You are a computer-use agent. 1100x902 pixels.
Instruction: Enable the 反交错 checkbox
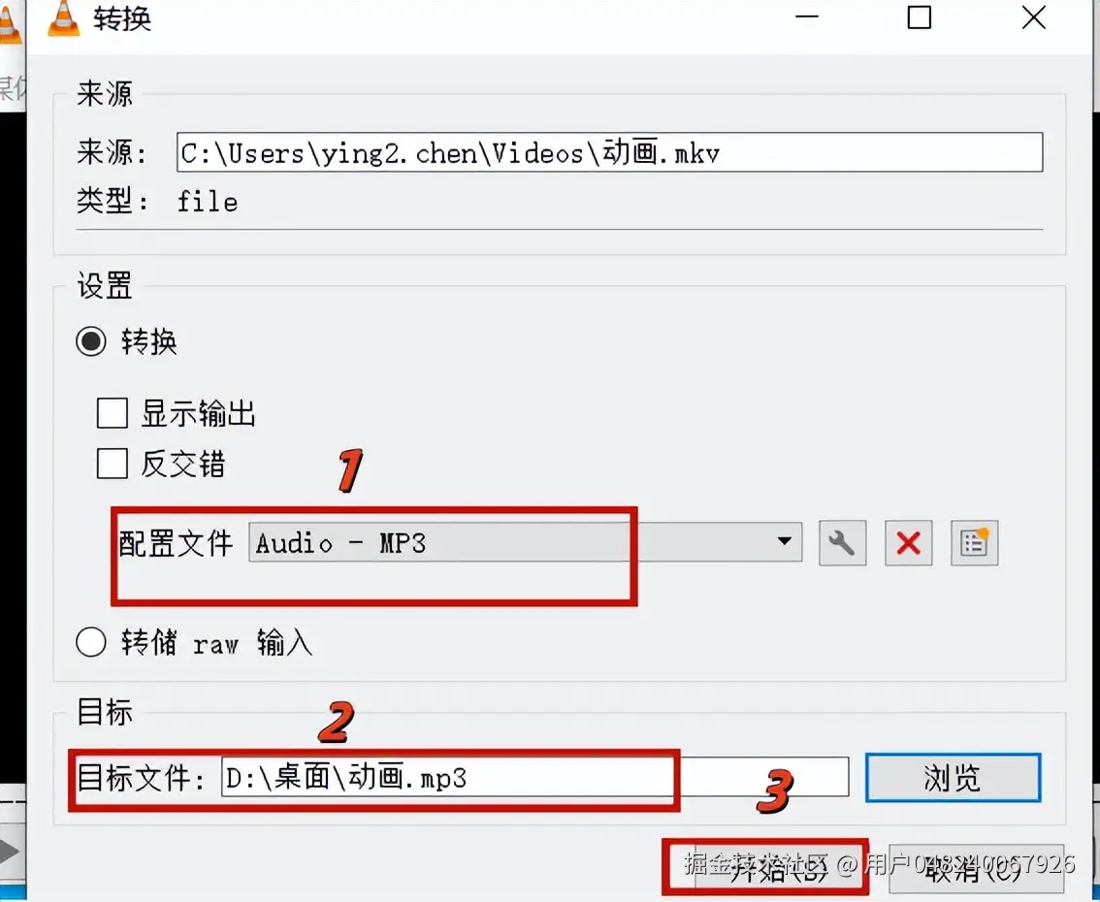(x=113, y=464)
